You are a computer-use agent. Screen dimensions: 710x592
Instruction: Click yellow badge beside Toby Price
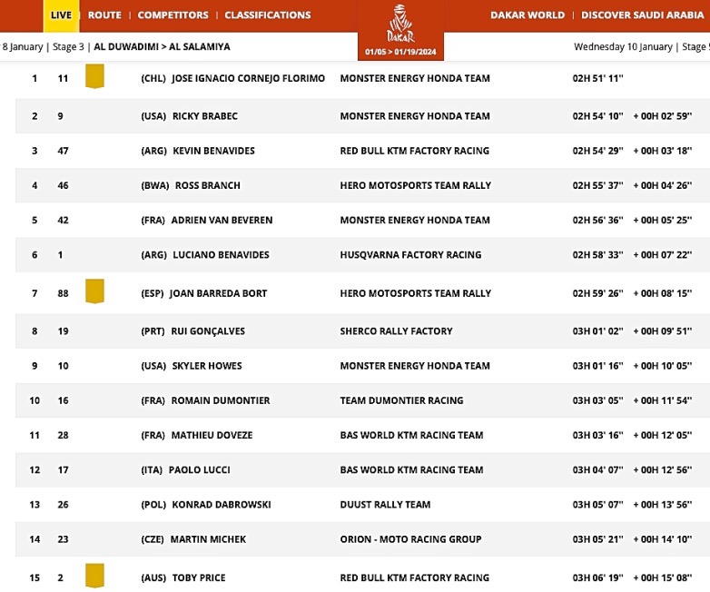click(94, 576)
